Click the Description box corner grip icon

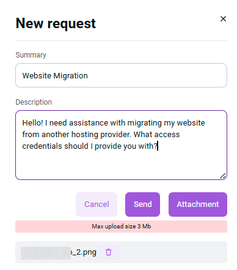tap(223, 176)
